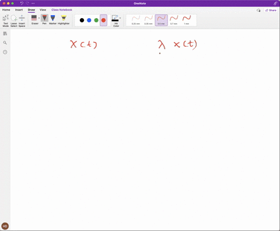Viewport: 280px width, 231px height.
Task: Pick the Insert Space tool
Action: pos(22,20)
